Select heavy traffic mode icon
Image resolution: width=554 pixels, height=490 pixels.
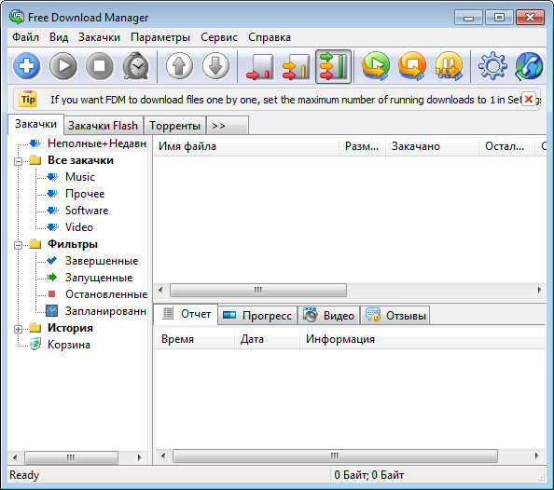tap(333, 66)
